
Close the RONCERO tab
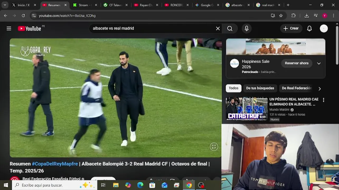187,5
